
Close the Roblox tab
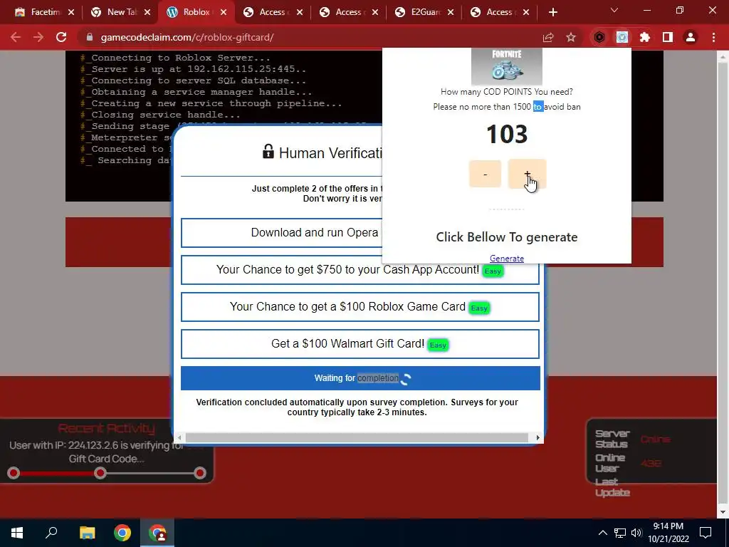[224, 12]
